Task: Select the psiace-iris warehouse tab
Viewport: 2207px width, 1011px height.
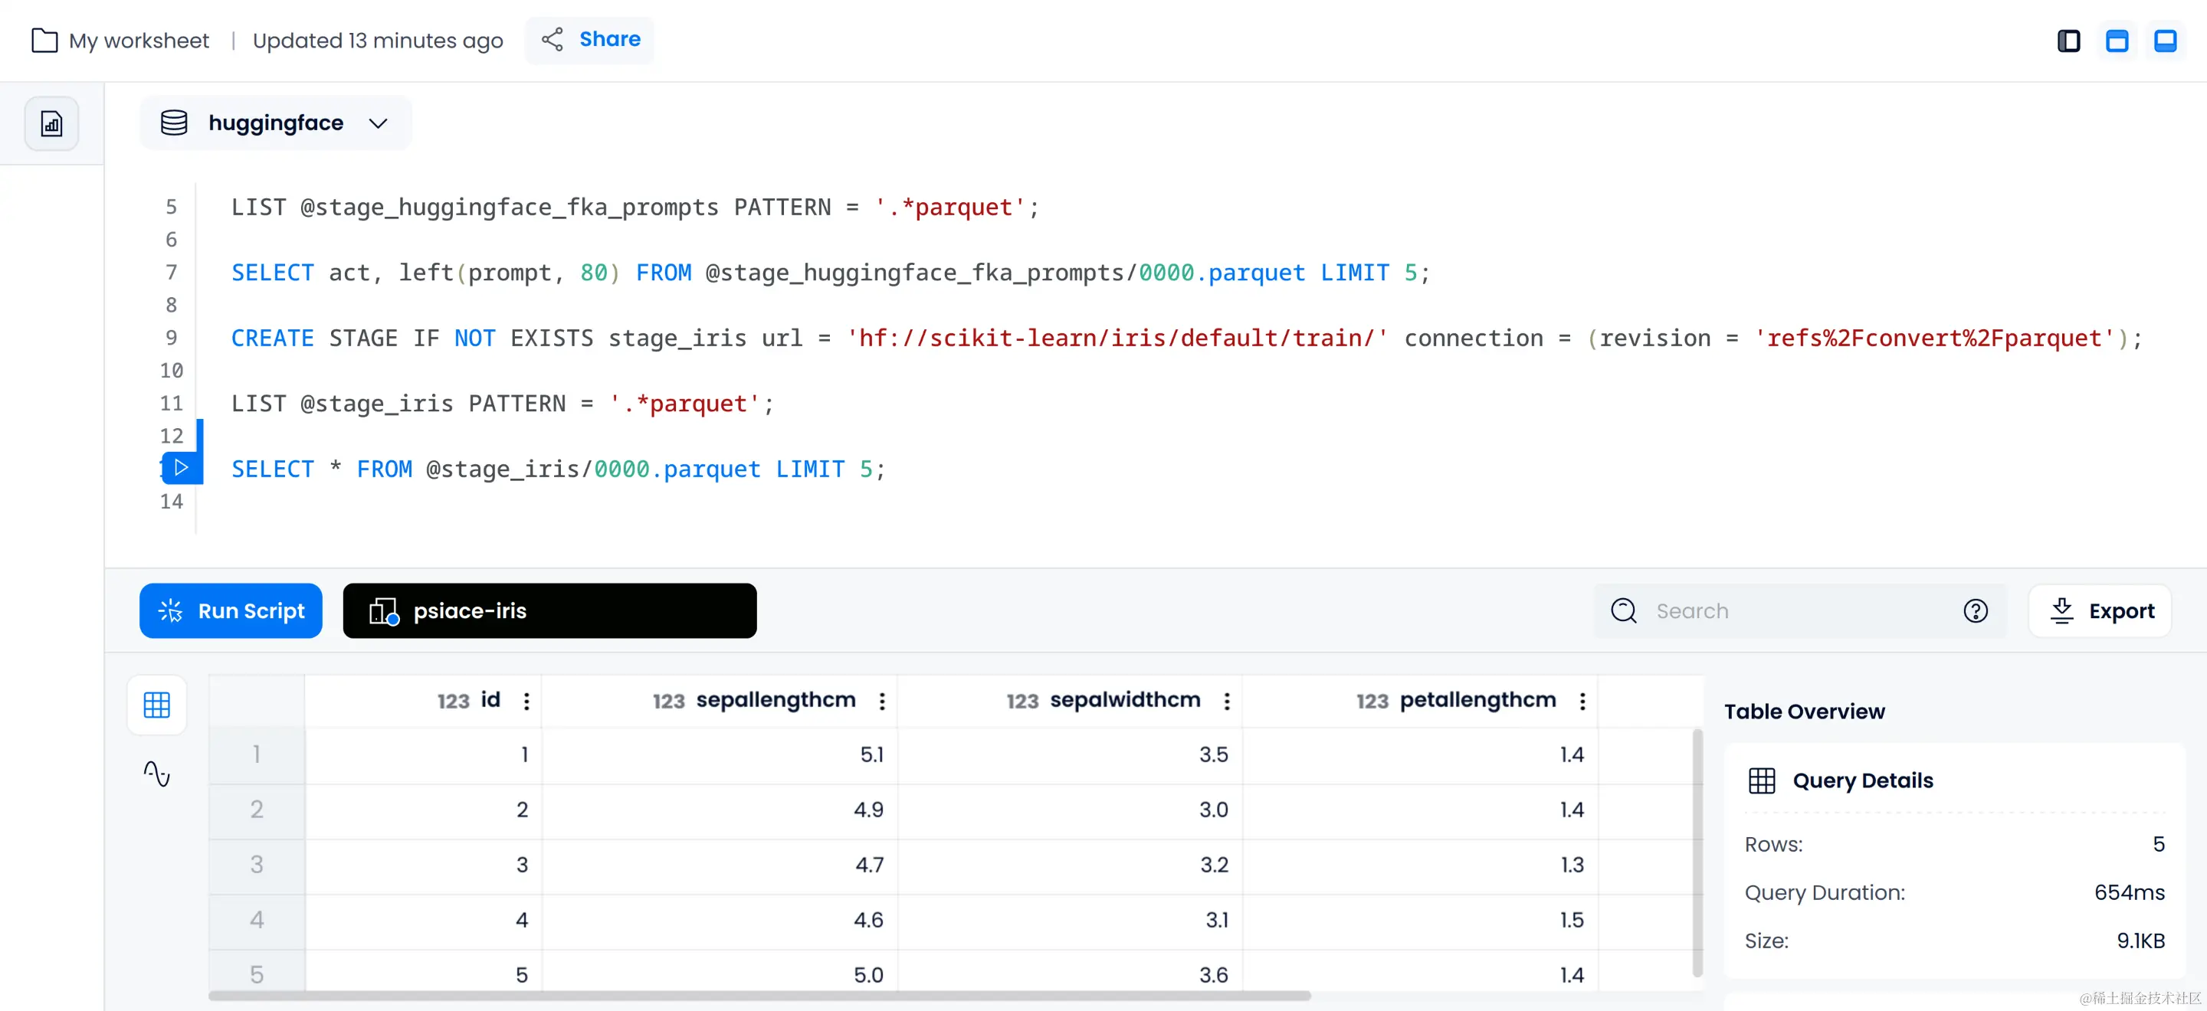Action: (549, 610)
